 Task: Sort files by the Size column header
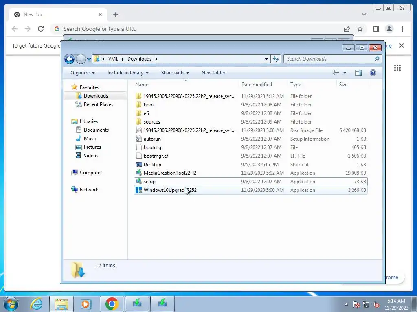pos(353,84)
